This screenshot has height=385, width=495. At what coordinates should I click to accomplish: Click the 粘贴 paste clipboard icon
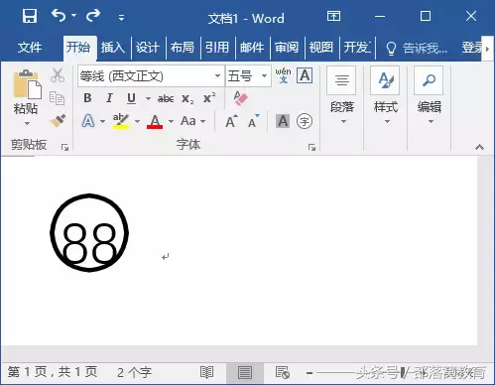28,84
